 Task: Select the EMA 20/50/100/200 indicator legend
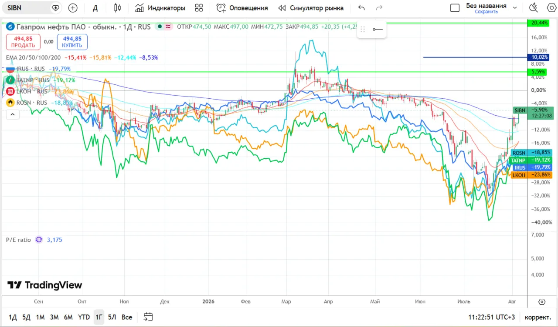pos(33,57)
